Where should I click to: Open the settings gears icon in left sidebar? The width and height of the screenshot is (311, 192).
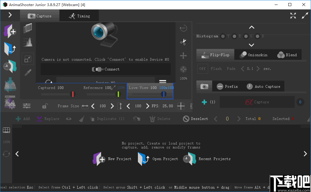click(x=10, y=102)
